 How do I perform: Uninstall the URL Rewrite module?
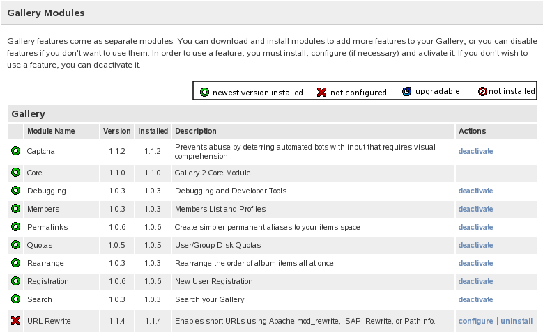517,321
